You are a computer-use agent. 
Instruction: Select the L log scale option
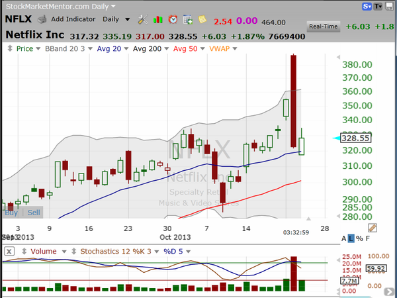coord(351,238)
